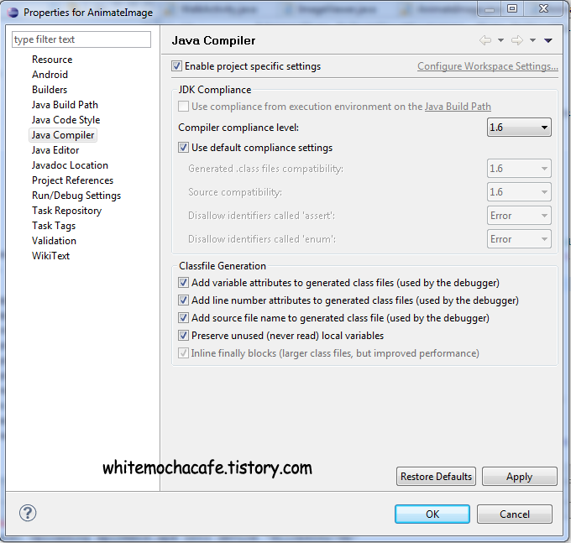Select Javadoc Location page
Image resolution: width=571 pixels, height=543 pixels.
(70, 165)
